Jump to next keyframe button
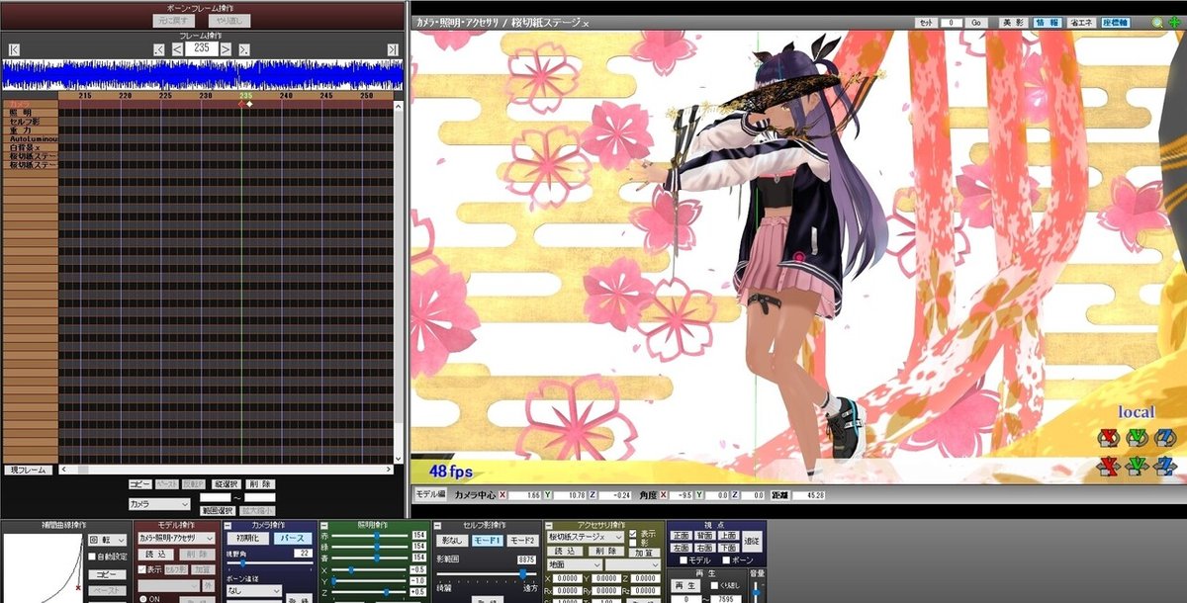The image size is (1187, 603). point(244,49)
